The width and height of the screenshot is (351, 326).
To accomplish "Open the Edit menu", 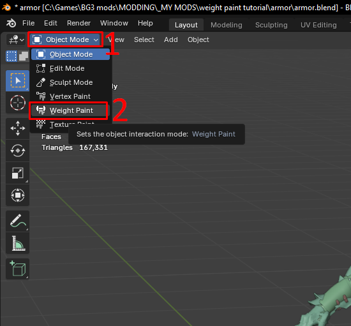I will click(50, 23).
